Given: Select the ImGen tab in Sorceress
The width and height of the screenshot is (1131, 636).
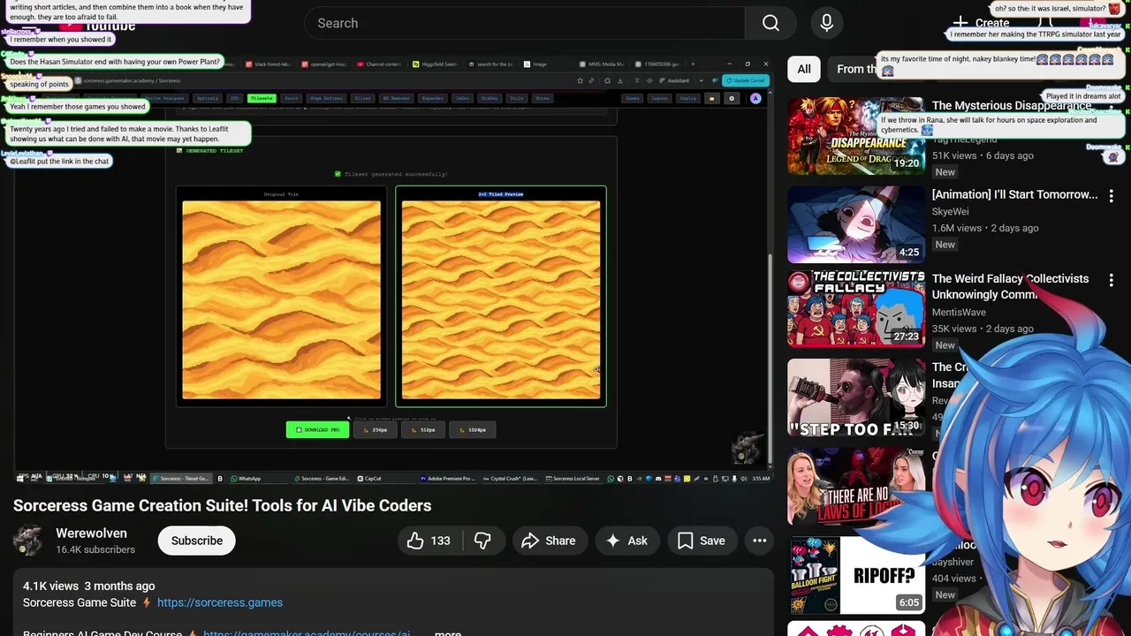Looking at the screenshot, I should pyautogui.click(x=463, y=98).
